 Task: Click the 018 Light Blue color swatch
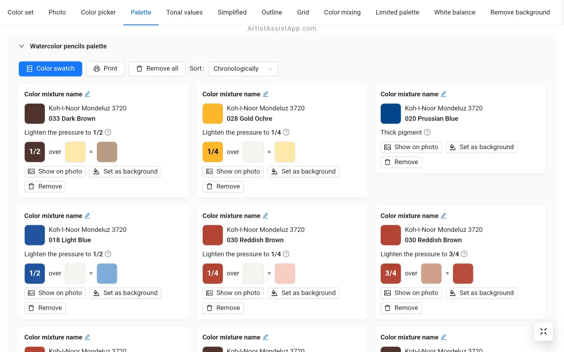[35, 235]
